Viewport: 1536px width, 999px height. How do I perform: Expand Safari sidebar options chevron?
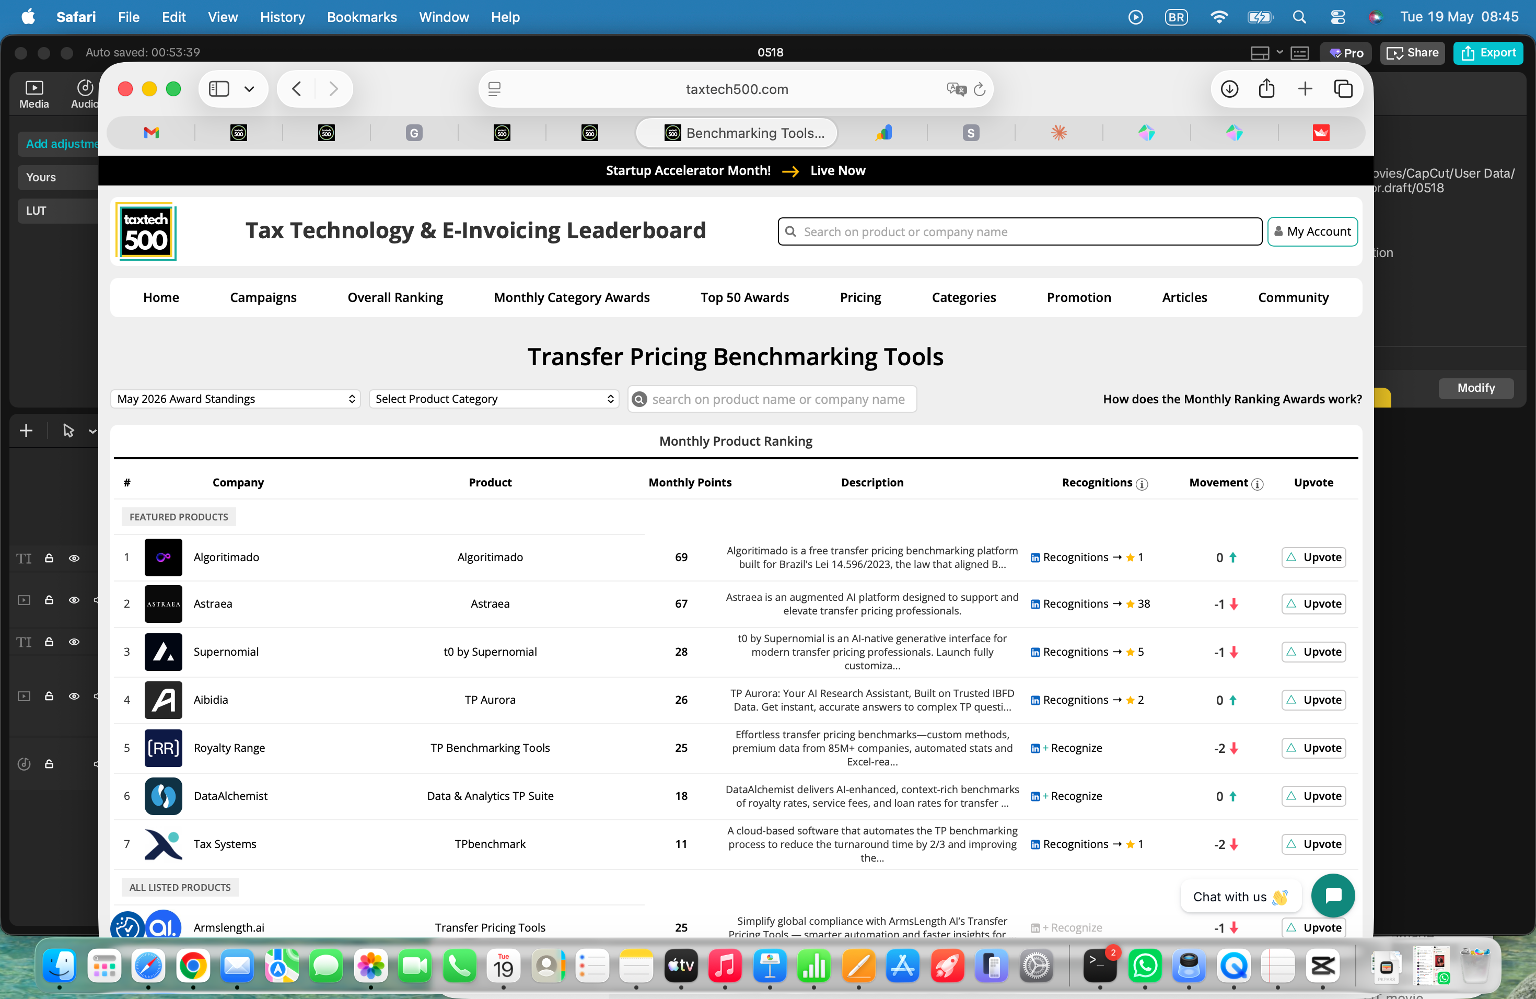[x=249, y=89]
